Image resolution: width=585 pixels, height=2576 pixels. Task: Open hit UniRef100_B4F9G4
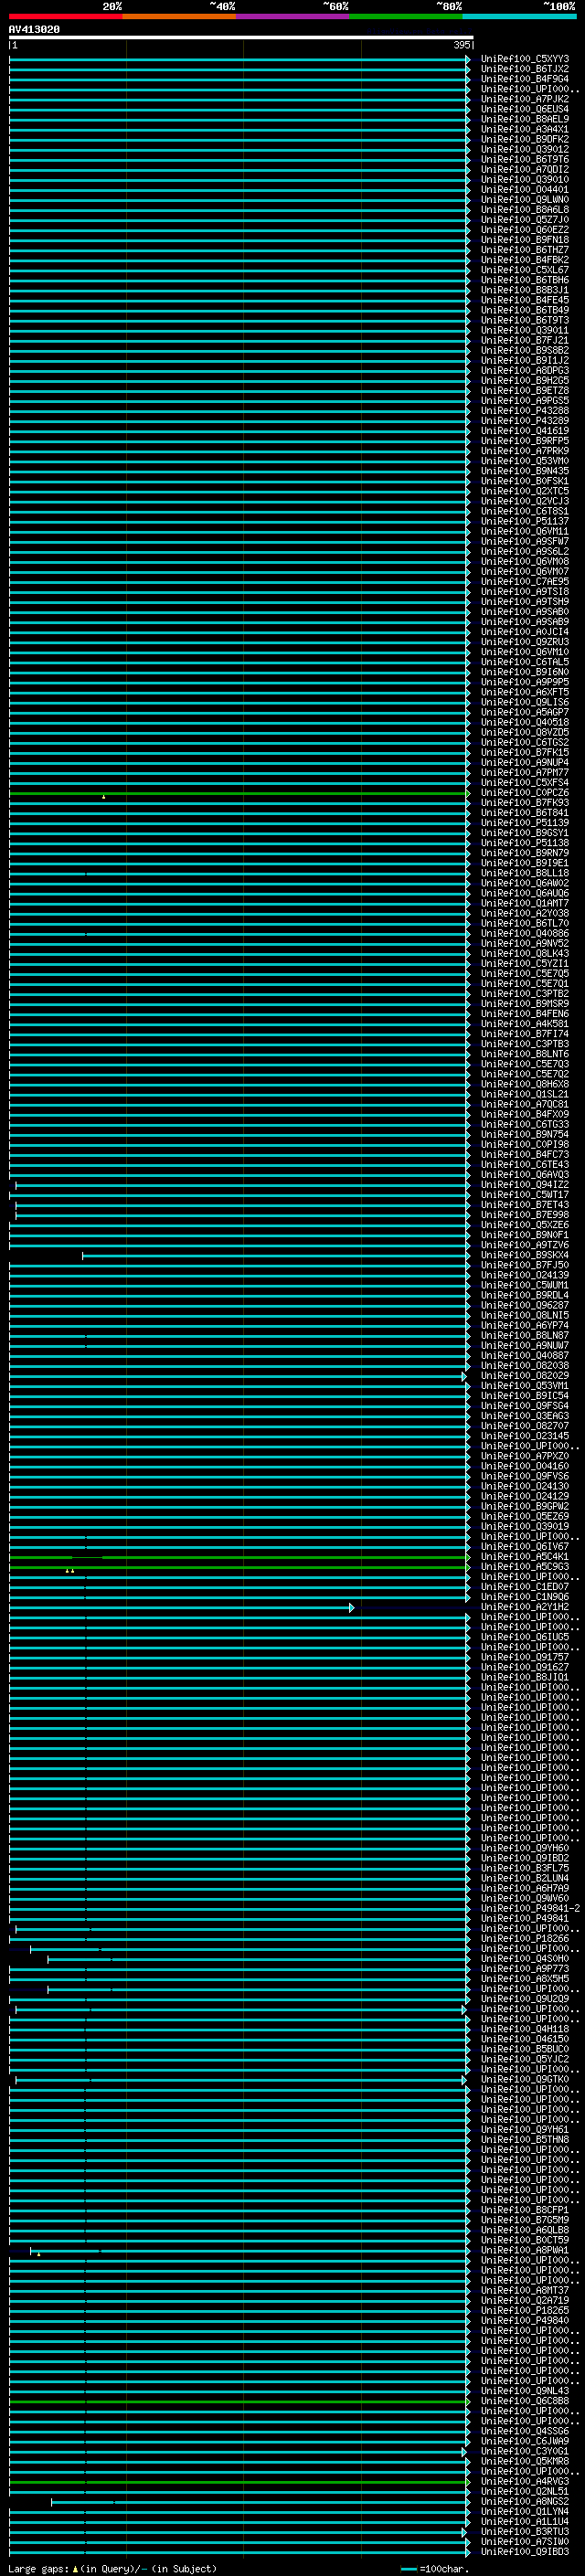click(x=525, y=79)
